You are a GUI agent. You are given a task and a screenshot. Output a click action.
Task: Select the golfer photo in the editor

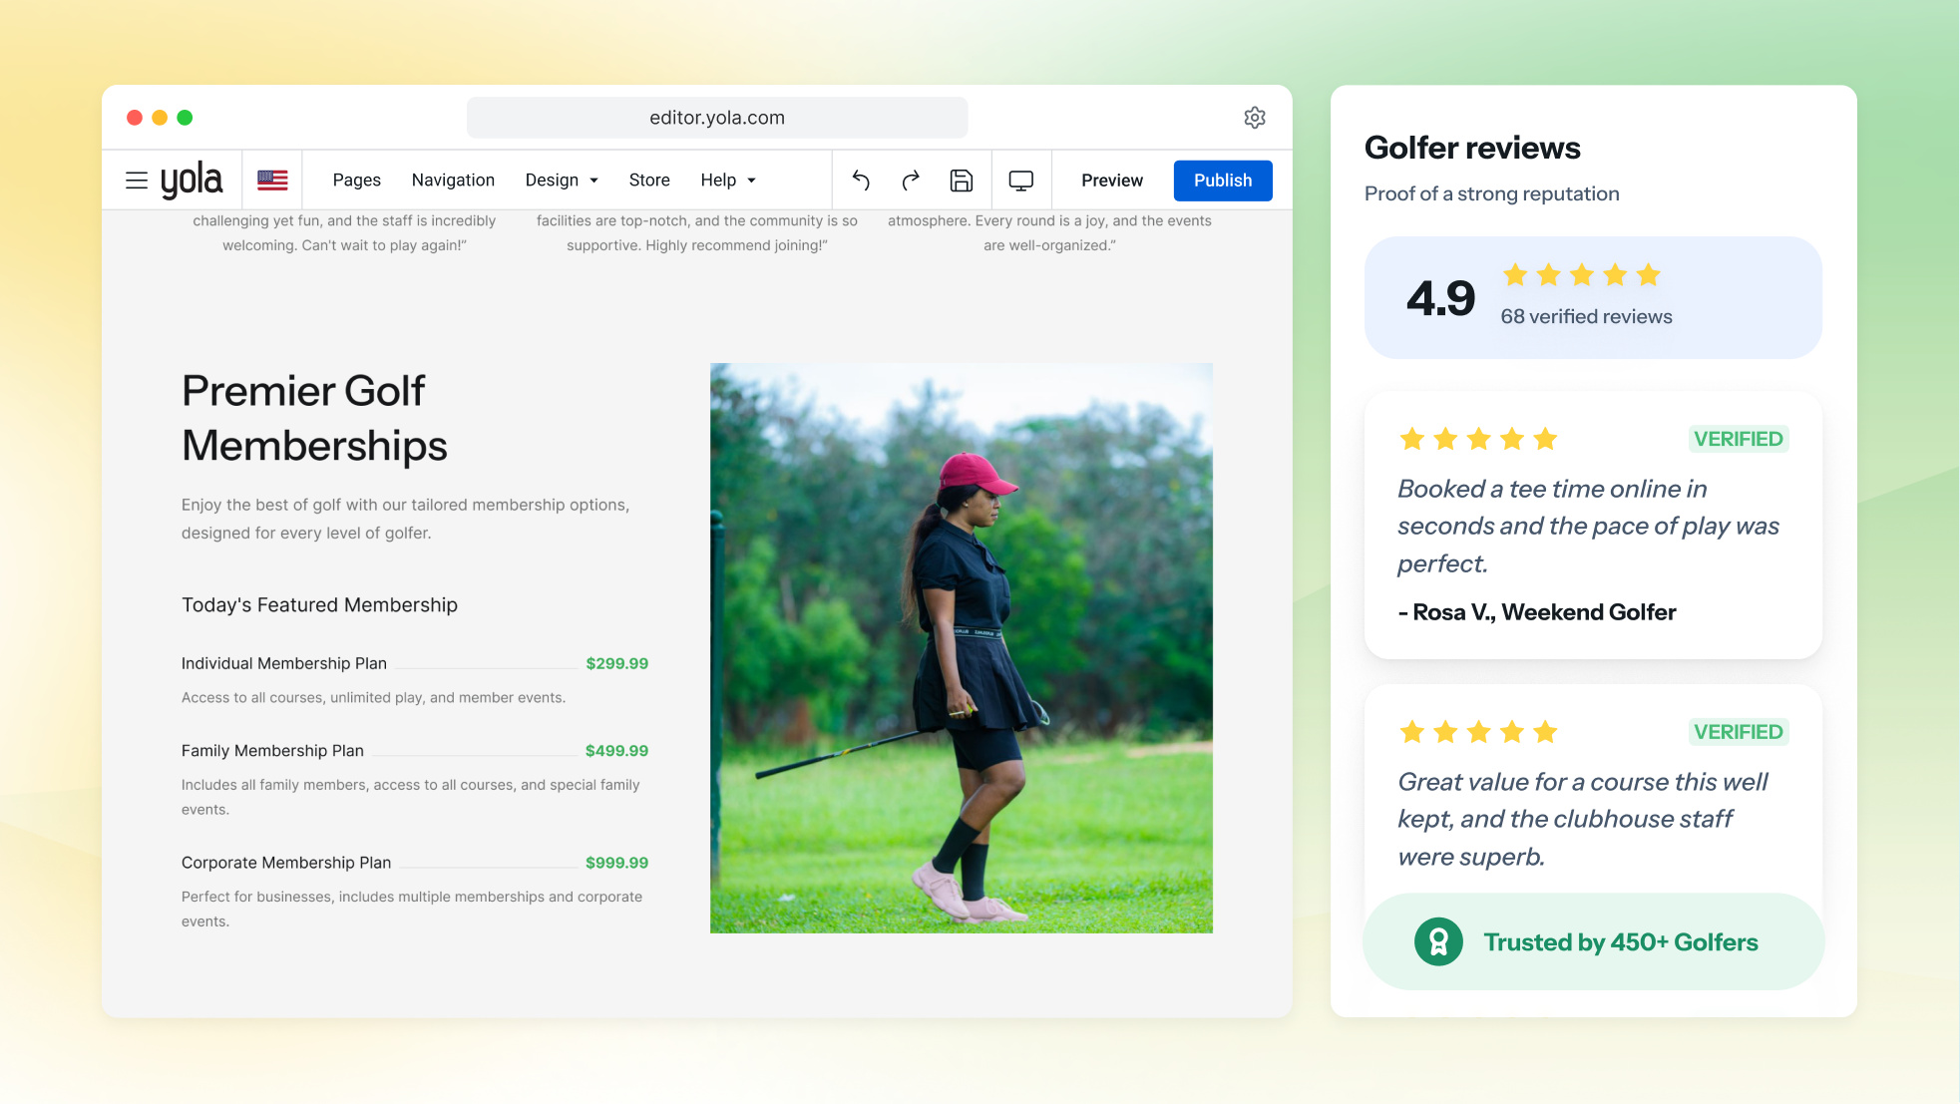pos(962,648)
